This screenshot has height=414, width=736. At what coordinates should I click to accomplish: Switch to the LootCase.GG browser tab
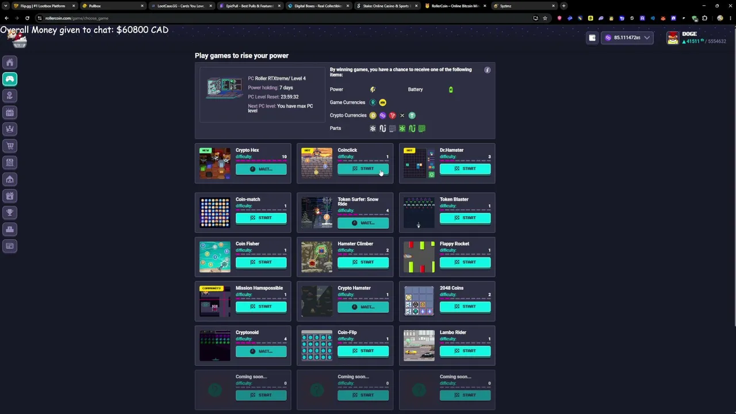coord(181,6)
